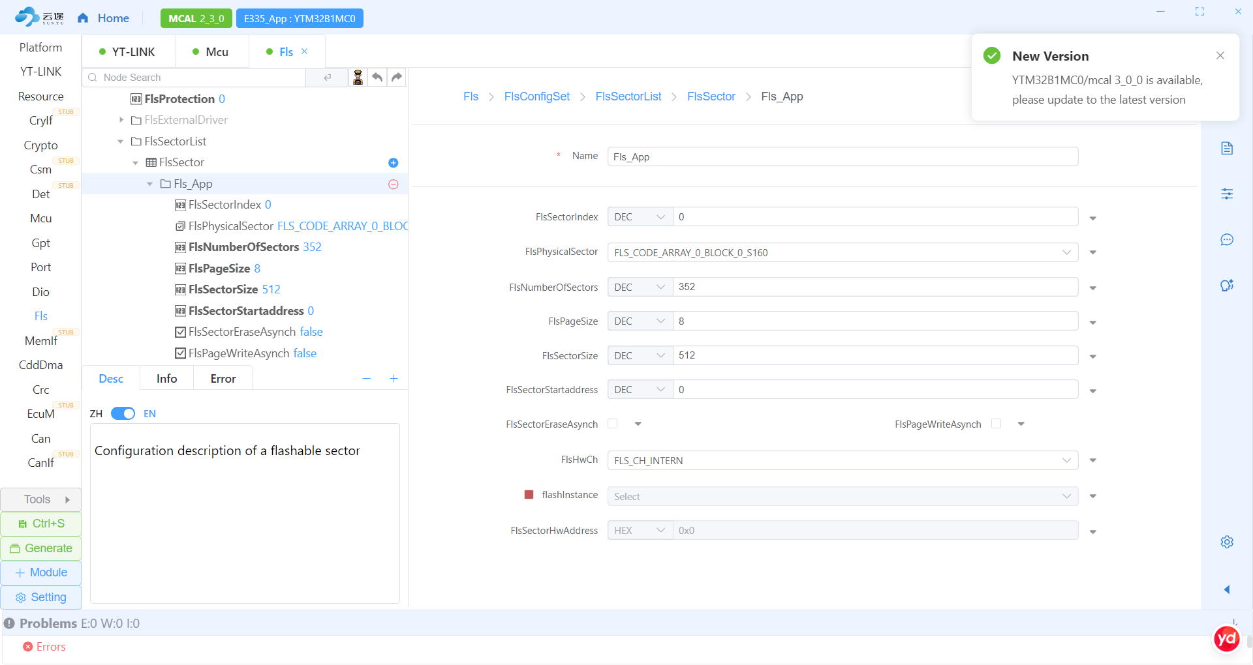The width and height of the screenshot is (1253, 665).
Task: Click the red yd floating logo
Action: click(x=1226, y=639)
